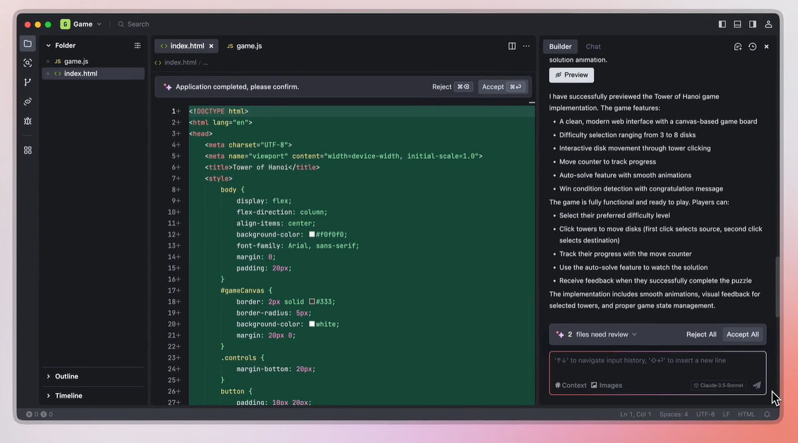Viewport: 798px width, 443px height.
Task: Click the Ln 1, Col 1 status entry
Action: (636, 414)
